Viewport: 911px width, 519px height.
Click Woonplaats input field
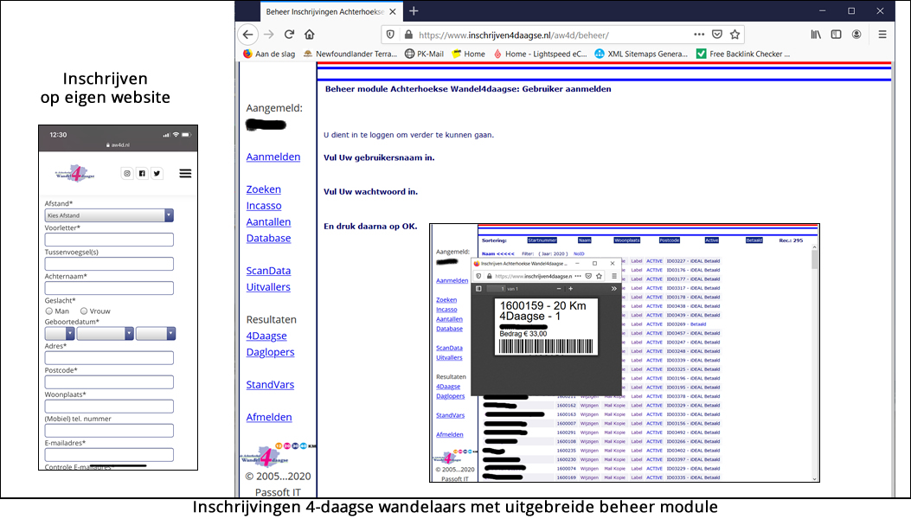click(109, 407)
